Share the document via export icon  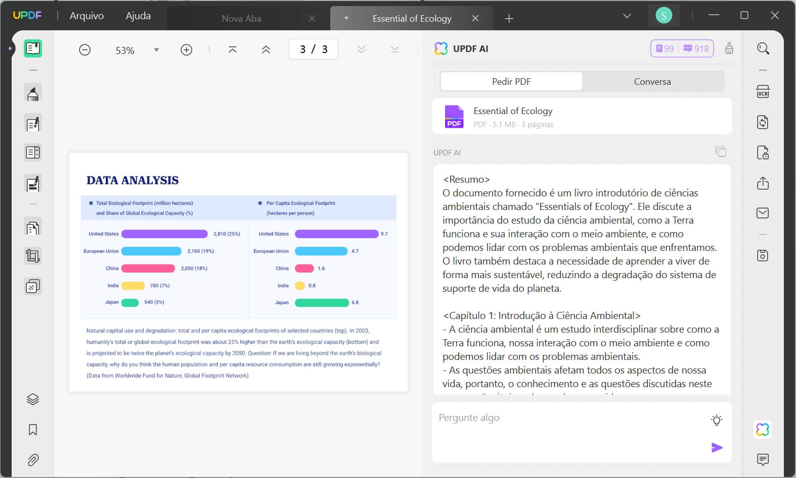(763, 183)
